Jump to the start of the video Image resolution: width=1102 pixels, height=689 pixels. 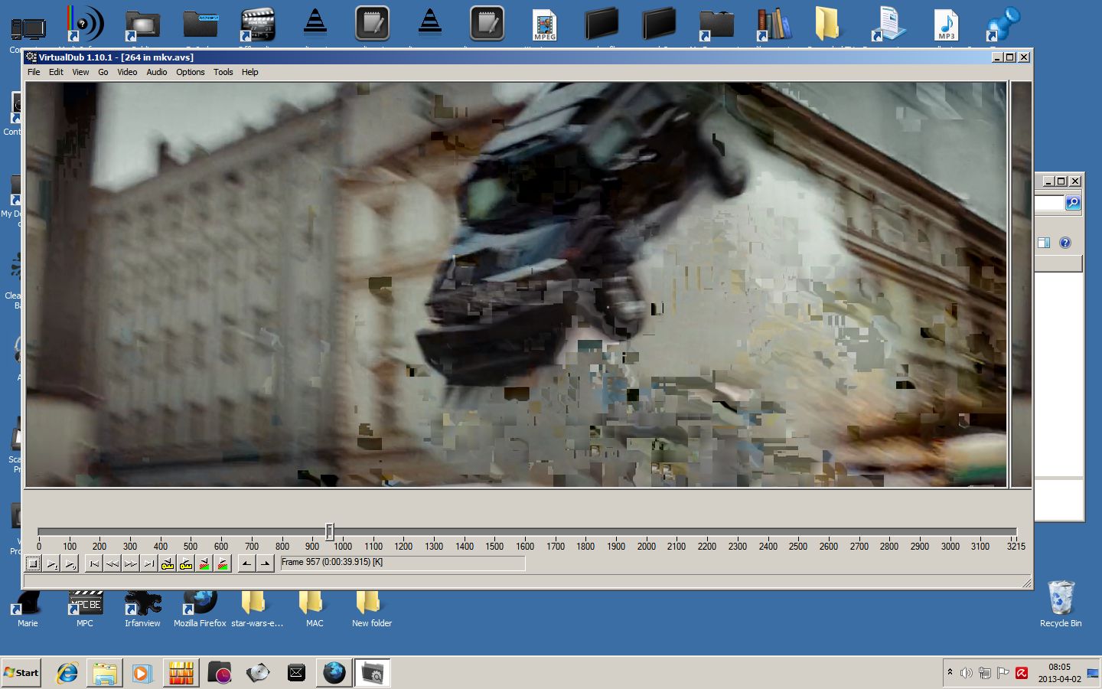pyautogui.click(x=94, y=564)
